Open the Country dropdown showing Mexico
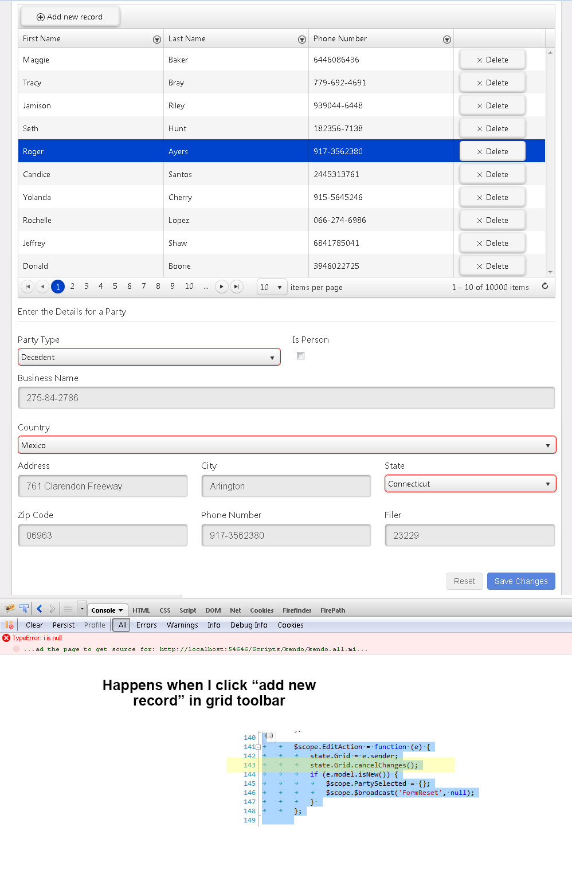572x870 pixels. click(x=287, y=445)
